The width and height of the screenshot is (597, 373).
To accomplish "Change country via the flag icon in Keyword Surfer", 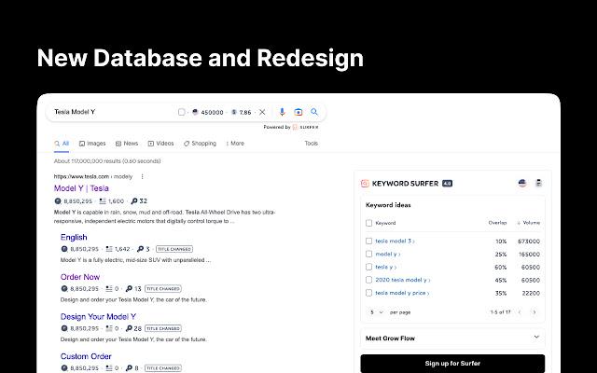I will (522, 183).
